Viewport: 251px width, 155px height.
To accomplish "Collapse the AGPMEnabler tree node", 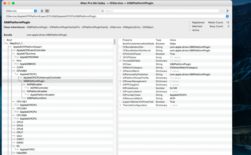I will coord(24,84).
